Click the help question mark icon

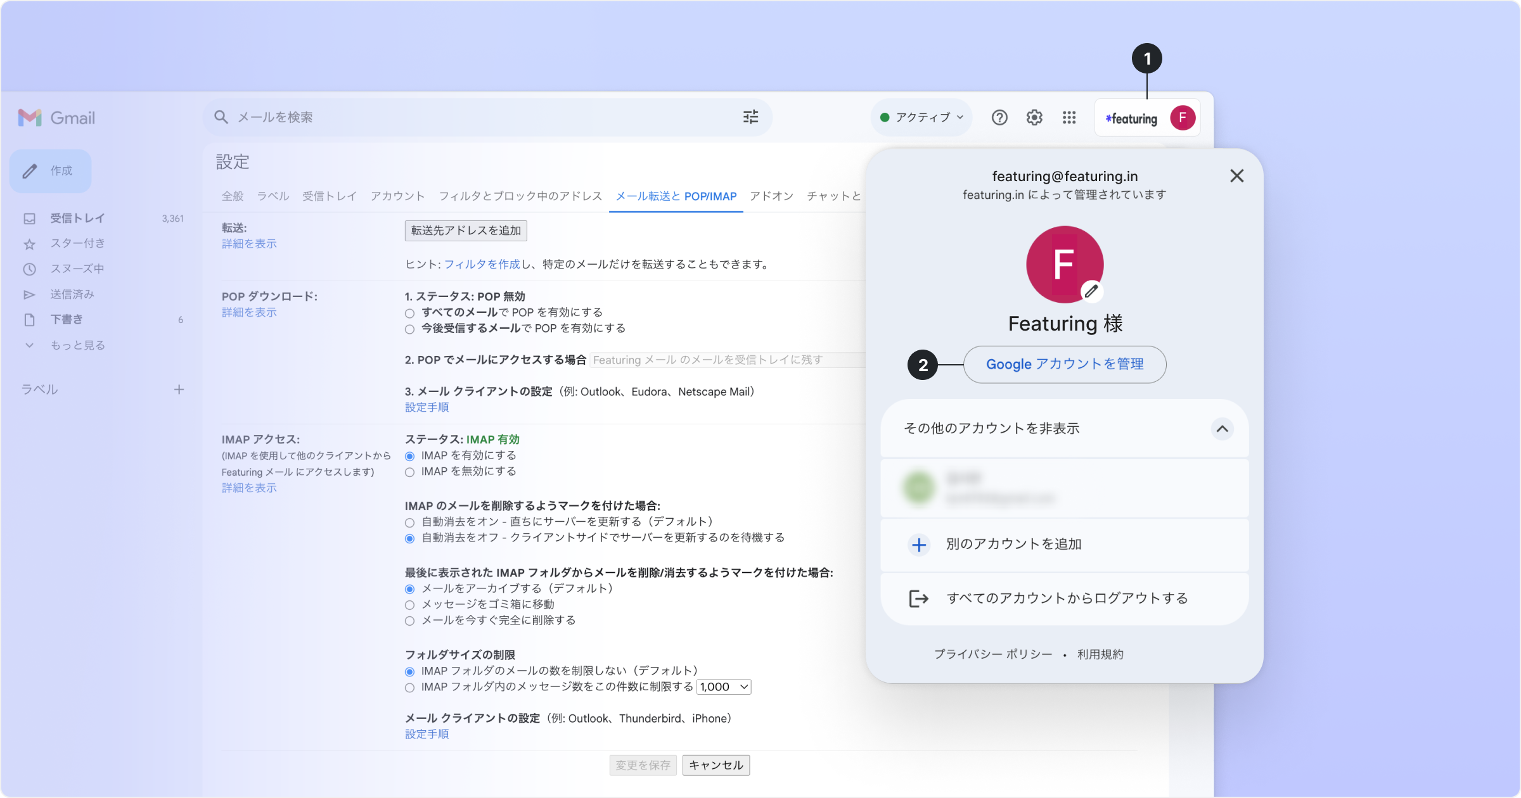999,117
